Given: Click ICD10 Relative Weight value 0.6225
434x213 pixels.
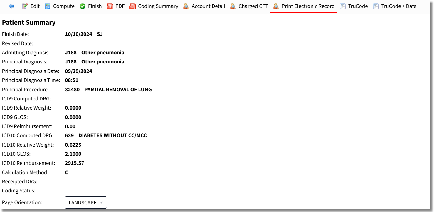Looking at the screenshot, I should [x=73, y=145].
